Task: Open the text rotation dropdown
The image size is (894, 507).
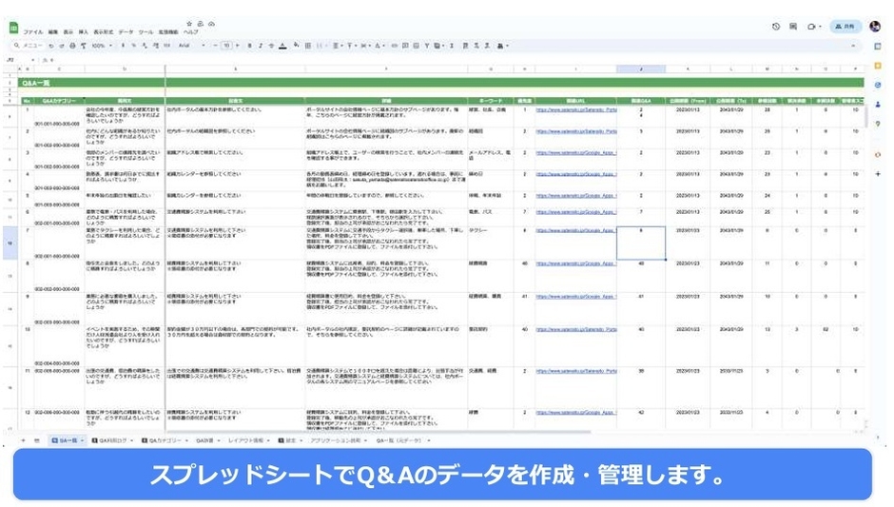Action: pyautogui.click(x=379, y=46)
